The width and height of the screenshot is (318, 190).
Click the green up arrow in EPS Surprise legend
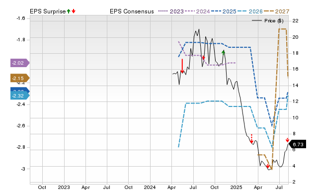pos(69,11)
